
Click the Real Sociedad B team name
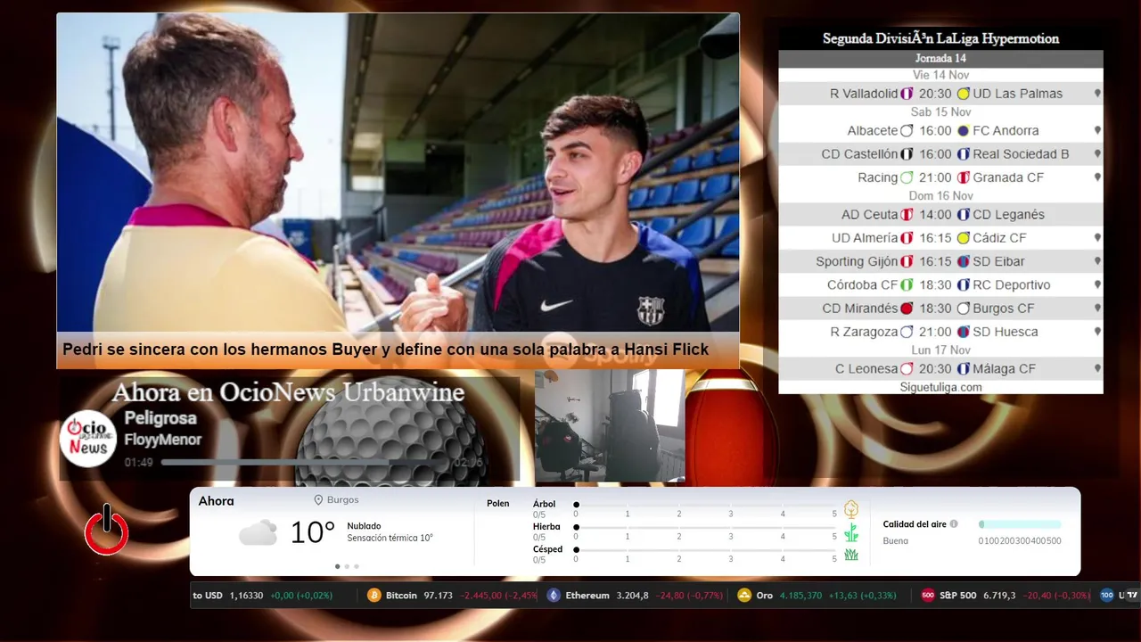[x=1021, y=154]
